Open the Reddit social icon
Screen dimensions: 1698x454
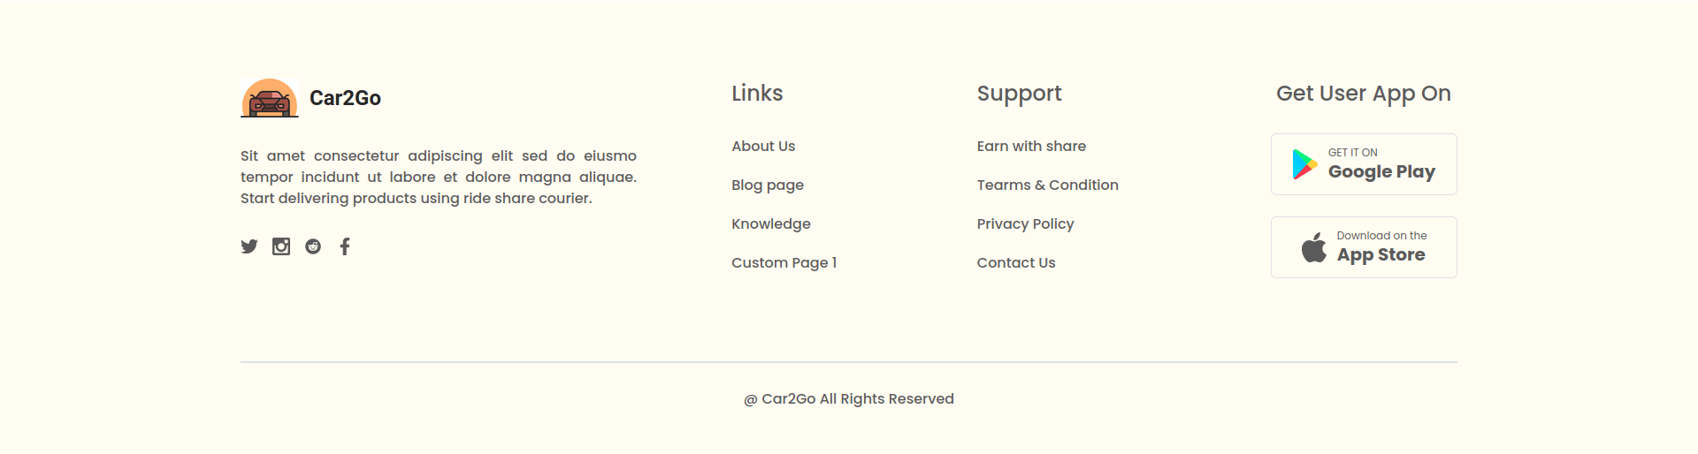[313, 246]
